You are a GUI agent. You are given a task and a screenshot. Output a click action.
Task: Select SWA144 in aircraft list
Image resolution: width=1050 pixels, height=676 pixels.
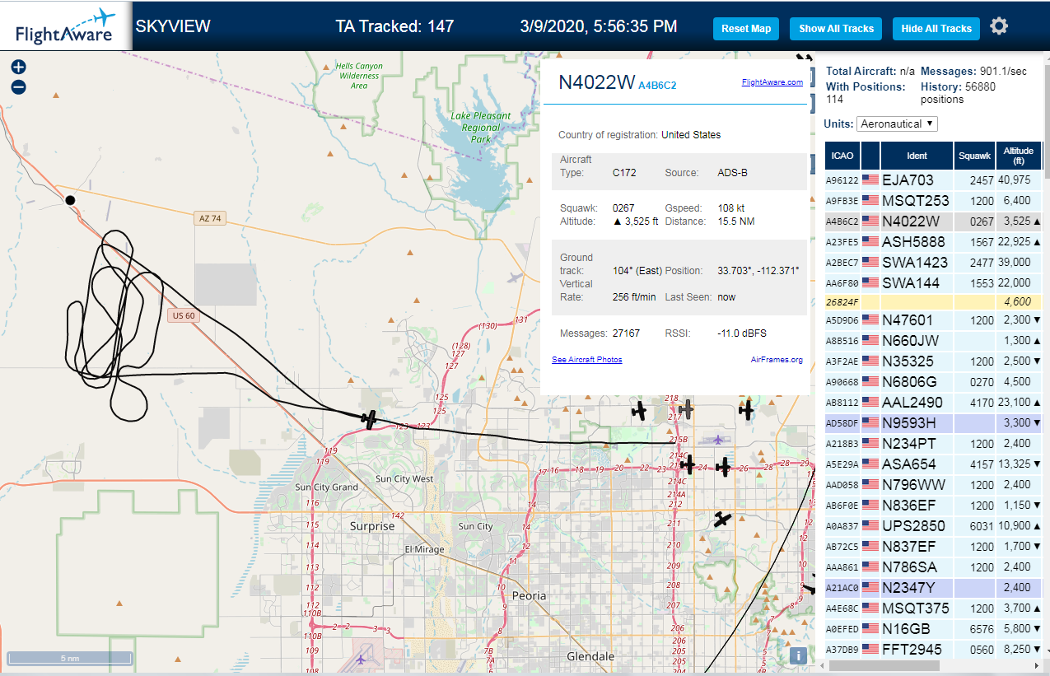(934, 282)
